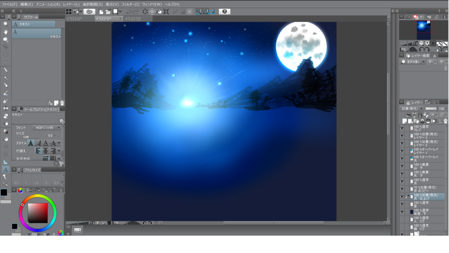The width and height of the screenshot is (449, 253).
Task: Set left text alignment
Action: pos(38,151)
